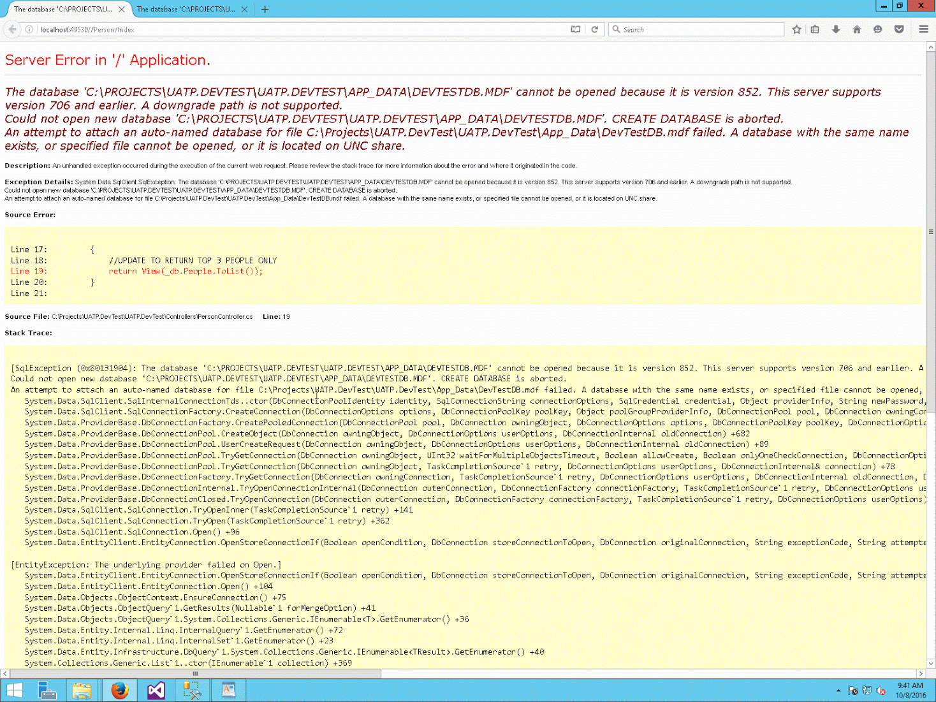Click the "//UPDATE TO RETURN TOP 3 PEOPLE ONLY" comment
The image size is (936, 702).
coord(193,261)
